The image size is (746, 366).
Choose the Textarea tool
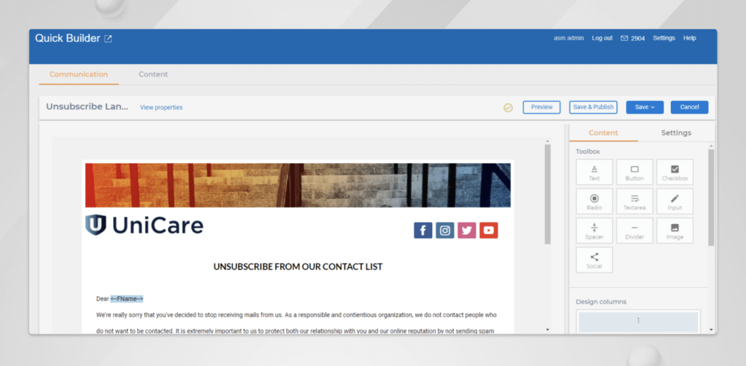coord(634,202)
